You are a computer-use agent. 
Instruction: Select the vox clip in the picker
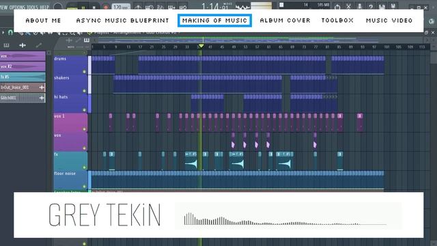click(x=23, y=56)
